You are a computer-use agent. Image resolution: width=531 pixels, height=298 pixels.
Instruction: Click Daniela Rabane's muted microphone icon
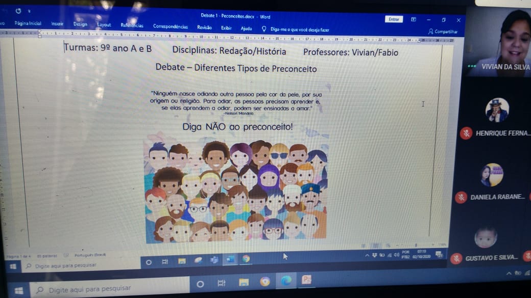coord(461,197)
